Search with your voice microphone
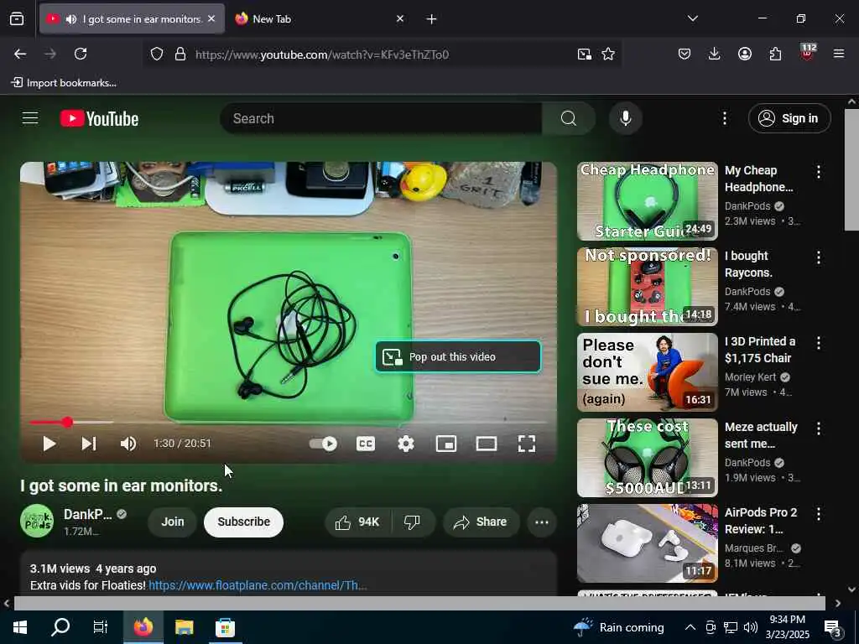This screenshot has height=644, width=859. [626, 118]
